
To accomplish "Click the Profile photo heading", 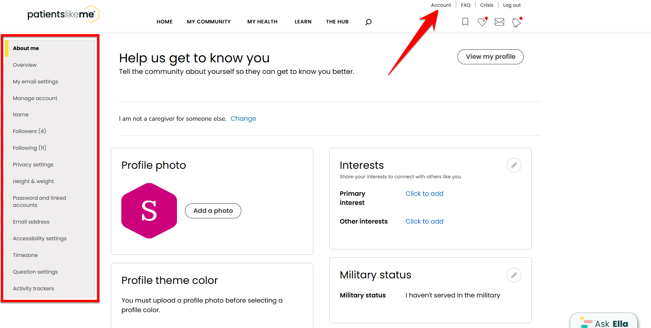I will (154, 165).
